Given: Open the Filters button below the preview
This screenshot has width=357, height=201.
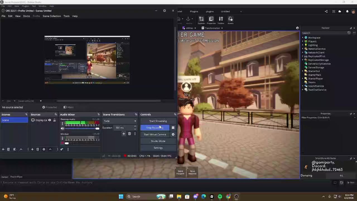Looking at the screenshot, I should pyautogui.click(x=68, y=107).
